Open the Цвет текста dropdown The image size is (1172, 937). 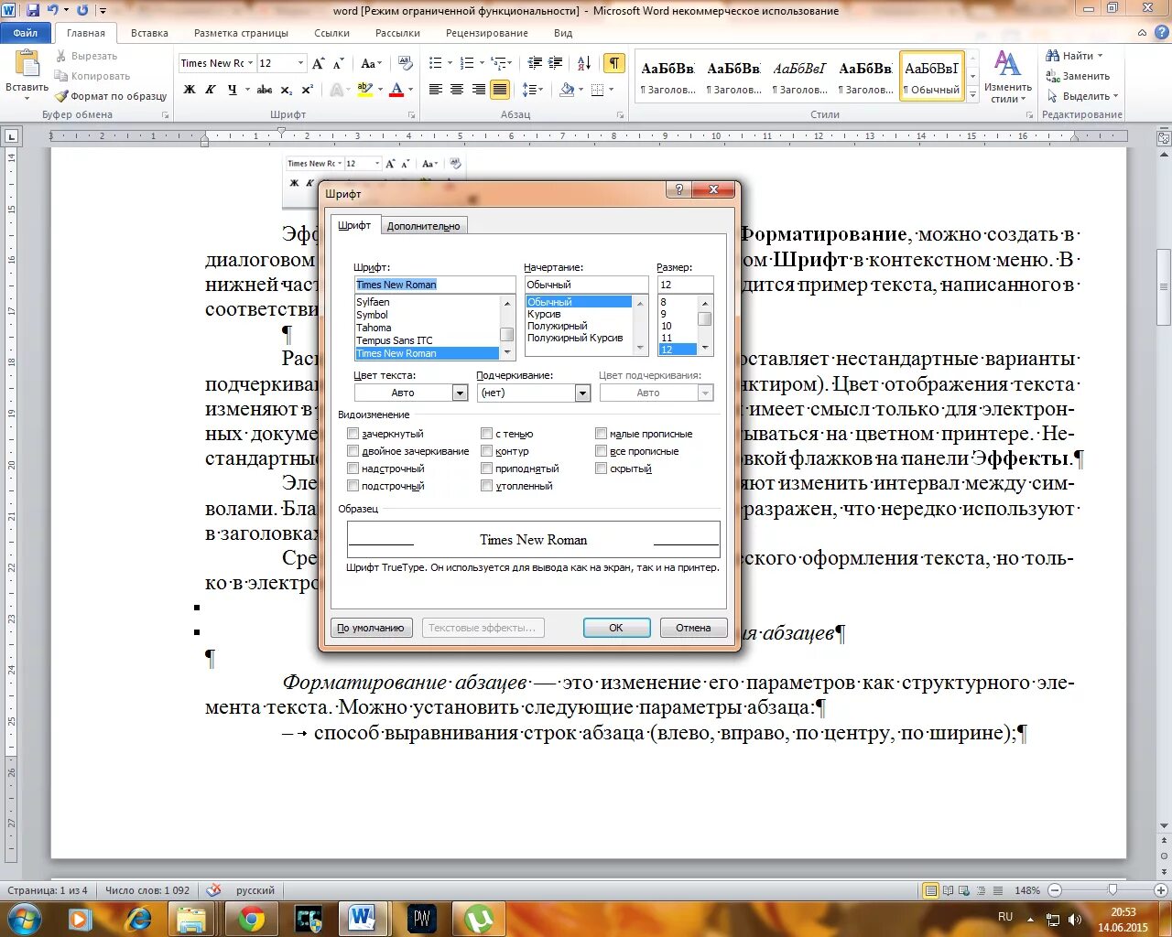460,393
